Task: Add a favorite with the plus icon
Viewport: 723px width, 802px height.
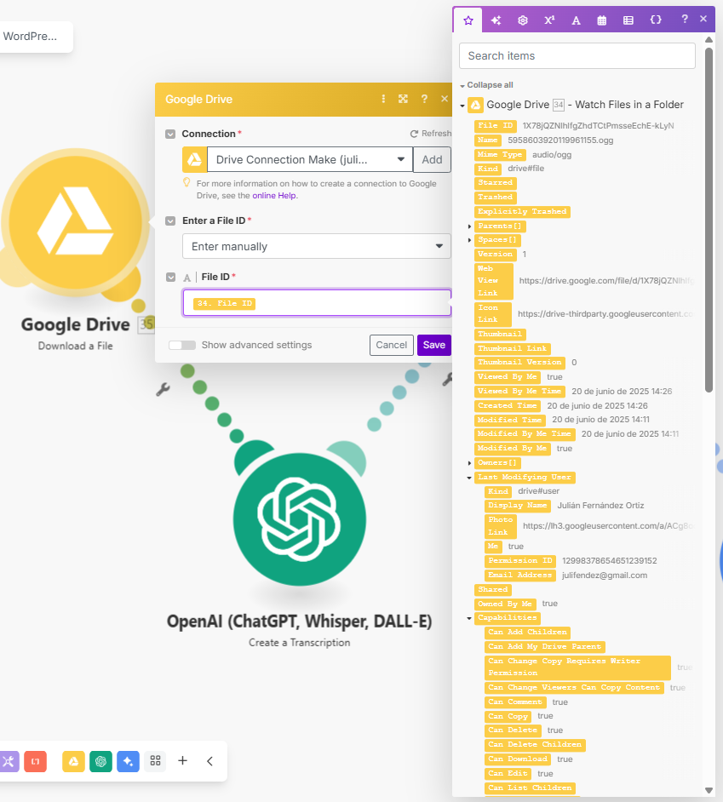Action: tap(183, 761)
